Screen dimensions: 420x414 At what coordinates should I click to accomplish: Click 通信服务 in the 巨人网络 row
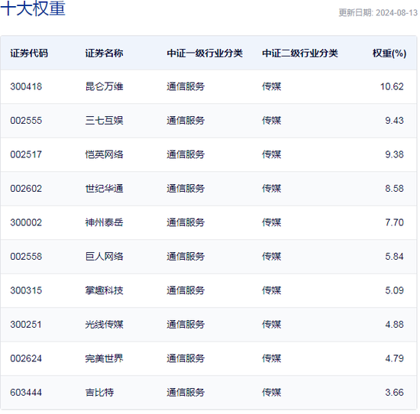186,257
